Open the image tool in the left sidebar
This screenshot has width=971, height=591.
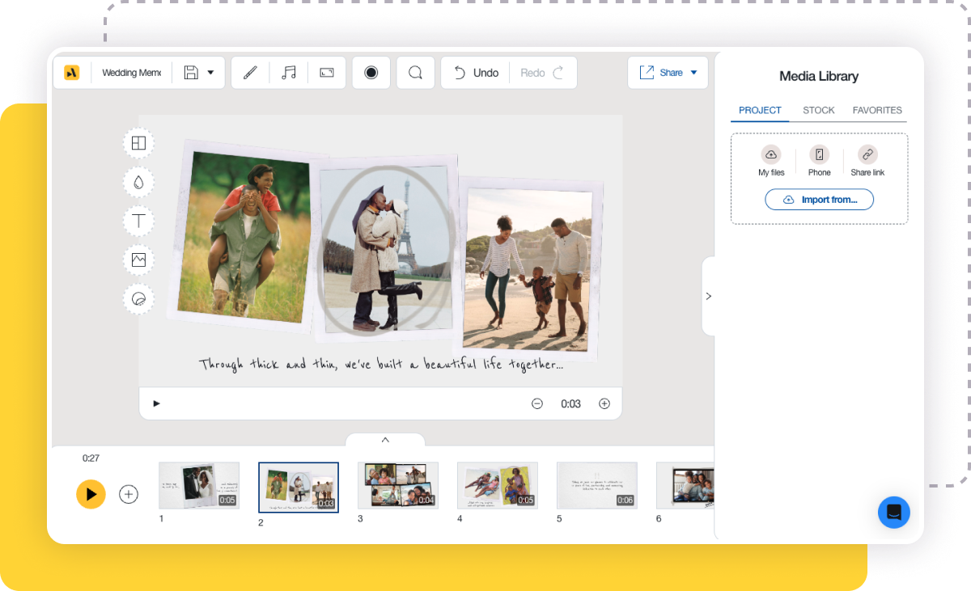click(x=138, y=260)
